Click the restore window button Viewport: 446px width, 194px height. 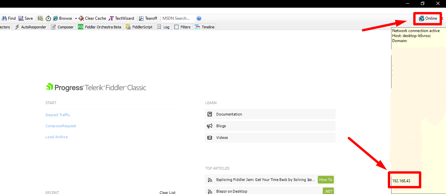pyautogui.click(x=423, y=3)
